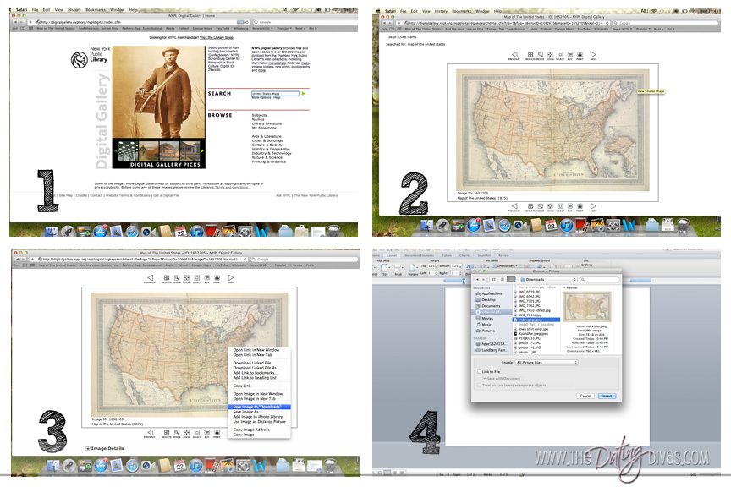Open the Popular bookmarks dropdown on the NYPL home page window

coord(283,29)
